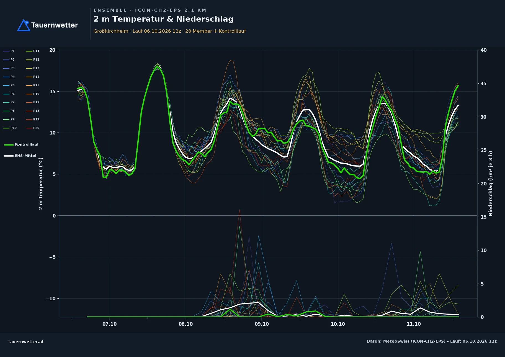Click the P7 legend entry
Viewport: 505px width, 357px height.
click(9, 102)
